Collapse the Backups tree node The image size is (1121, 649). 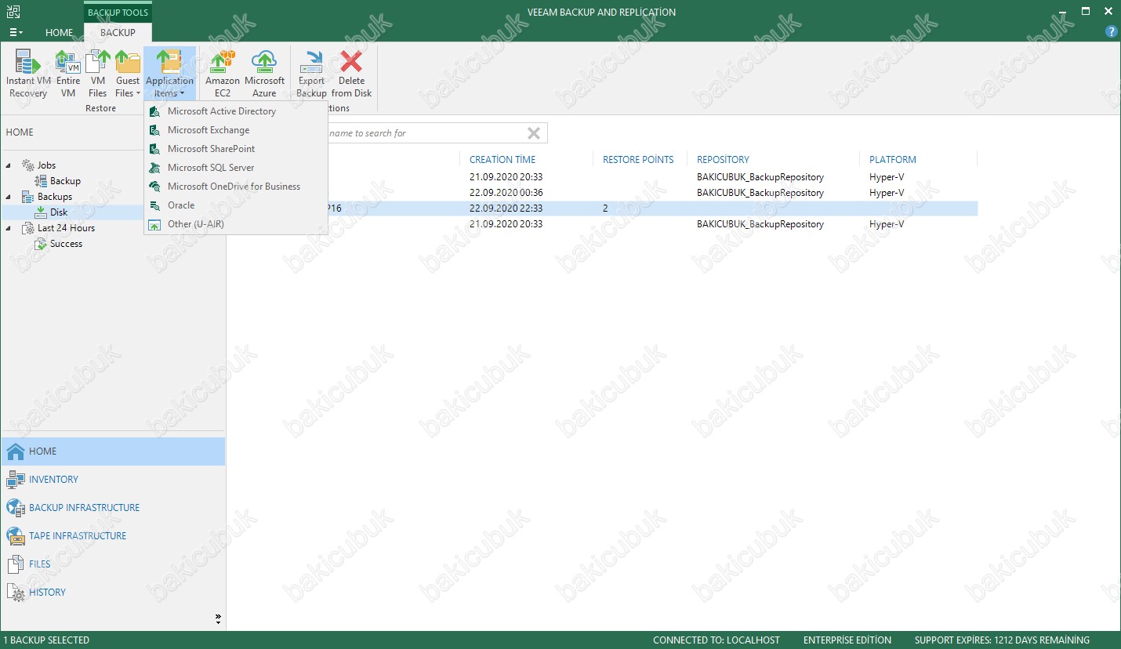(9, 197)
